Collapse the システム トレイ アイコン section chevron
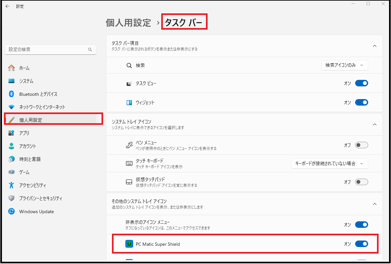Image resolution: width=391 pixels, height=264 pixels. (375, 125)
